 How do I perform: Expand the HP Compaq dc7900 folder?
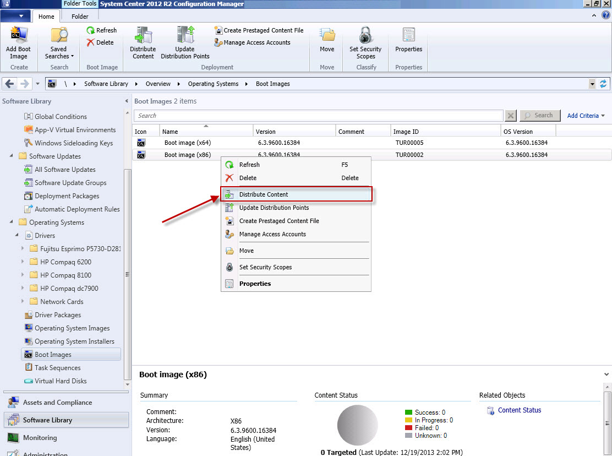point(23,288)
